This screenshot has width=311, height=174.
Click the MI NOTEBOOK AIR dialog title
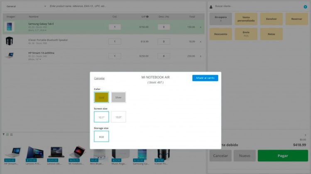pyautogui.click(x=155, y=77)
